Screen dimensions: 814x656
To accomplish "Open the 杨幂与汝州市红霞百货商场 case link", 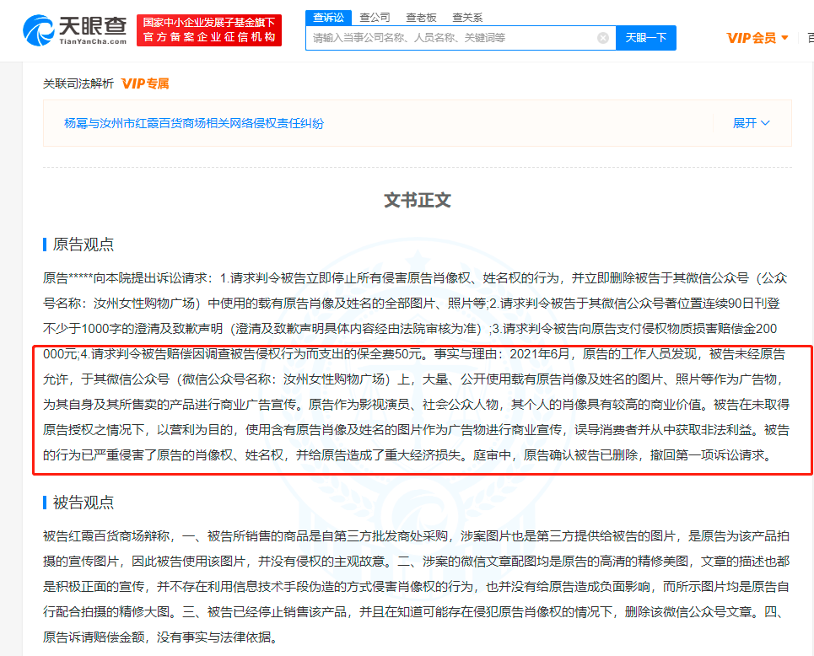I will pos(194,123).
